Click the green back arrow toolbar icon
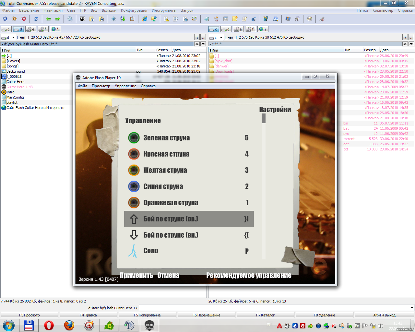 tap(48, 19)
